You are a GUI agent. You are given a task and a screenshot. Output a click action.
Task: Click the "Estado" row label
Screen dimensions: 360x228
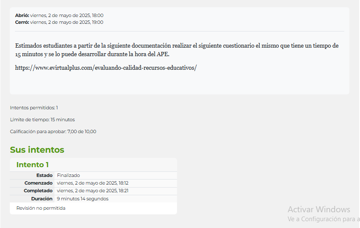click(x=45, y=175)
